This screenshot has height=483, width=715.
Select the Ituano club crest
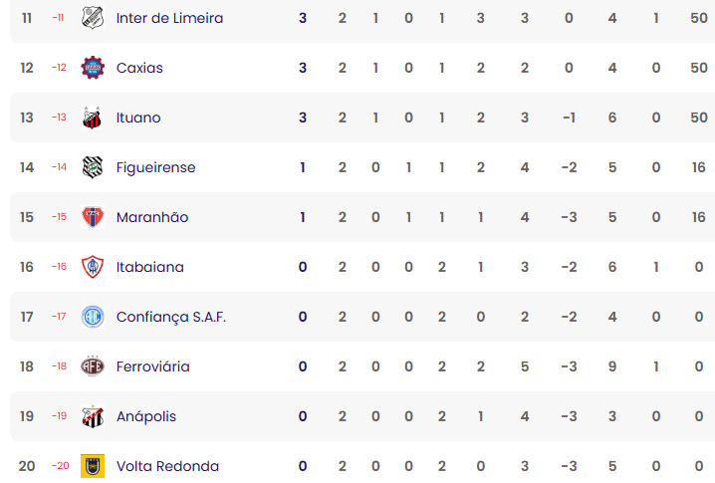tap(93, 118)
